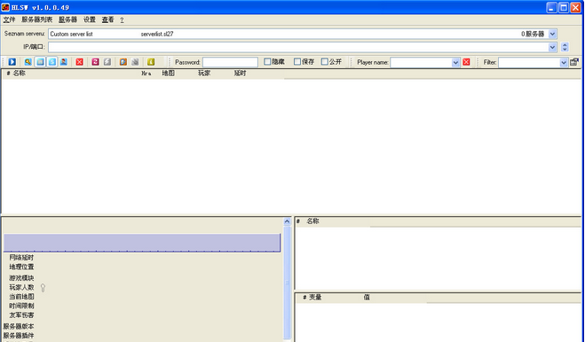The image size is (585, 342).
Task: Click the 友军伤害 label
Action: pos(21,315)
